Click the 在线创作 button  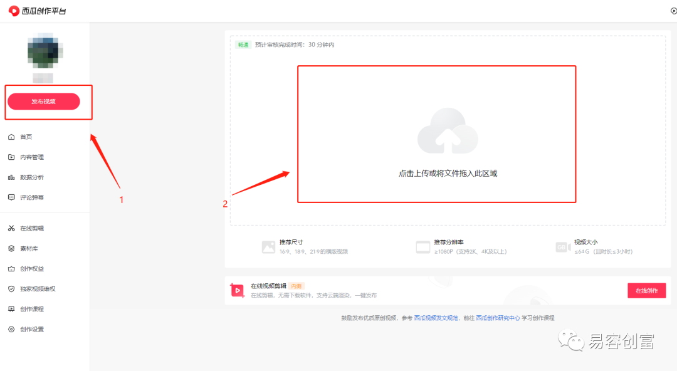(x=646, y=290)
